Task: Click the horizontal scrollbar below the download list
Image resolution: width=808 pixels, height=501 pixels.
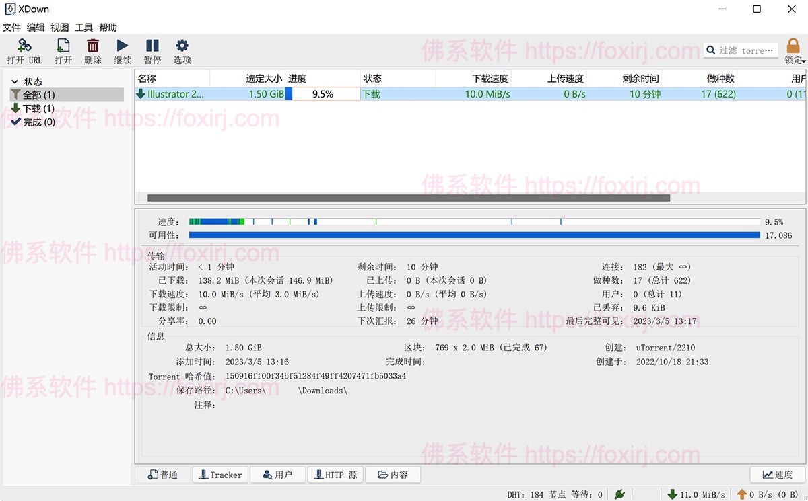Action: tap(404, 198)
